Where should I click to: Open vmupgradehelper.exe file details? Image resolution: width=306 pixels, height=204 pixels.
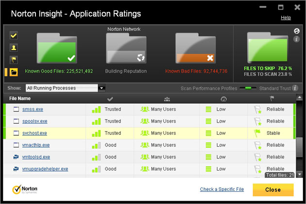click(x=45, y=169)
